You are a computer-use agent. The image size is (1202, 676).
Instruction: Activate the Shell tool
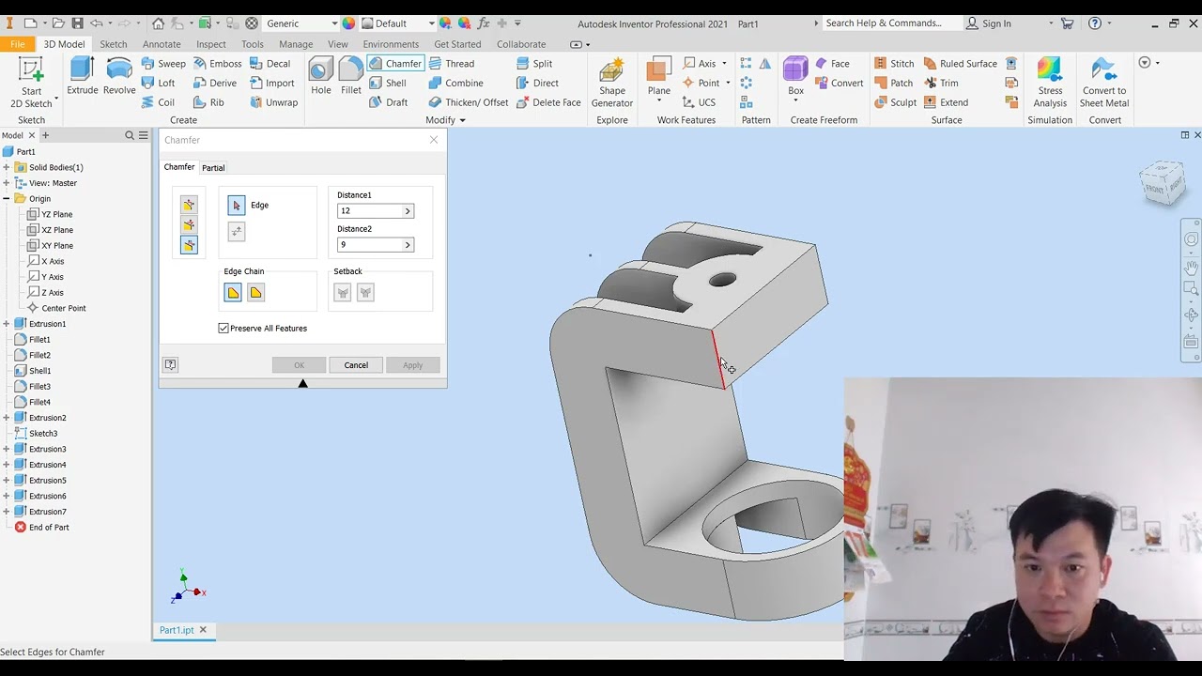pos(388,83)
